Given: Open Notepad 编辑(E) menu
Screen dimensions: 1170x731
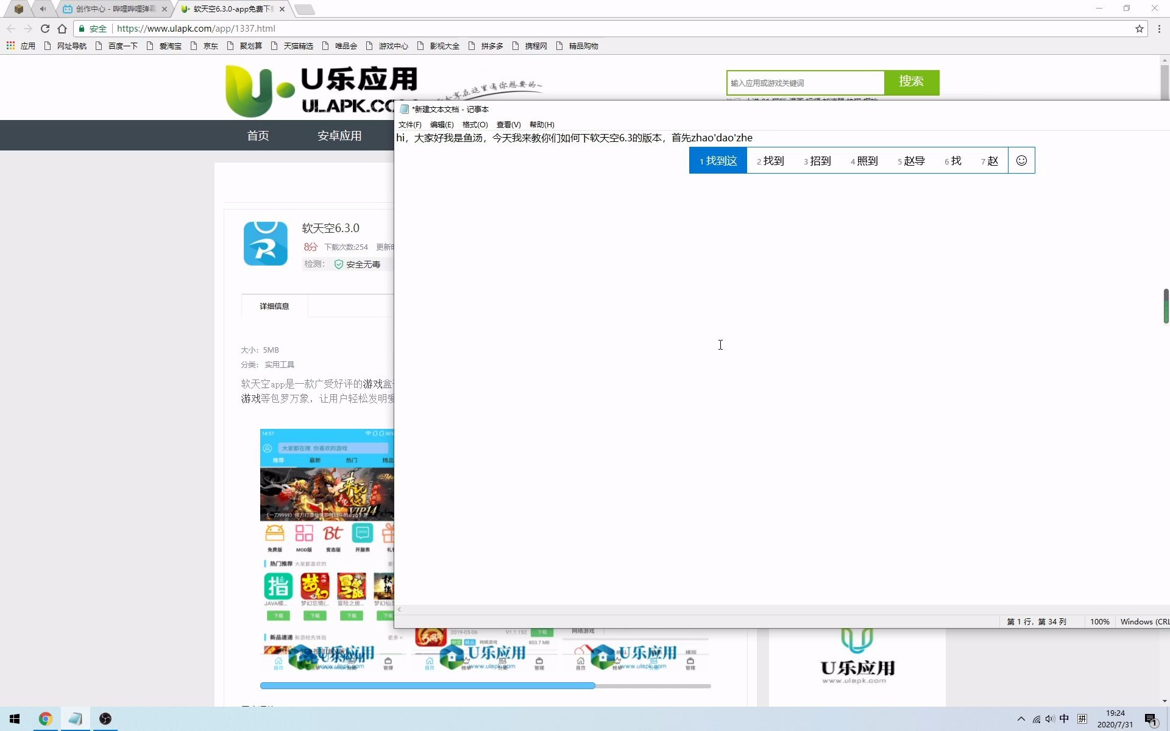Looking at the screenshot, I should [x=442, y=124].
